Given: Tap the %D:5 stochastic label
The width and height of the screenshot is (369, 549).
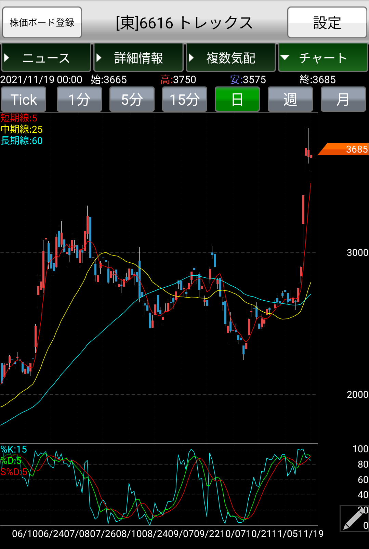Looking at the screenshot, I should [11, 461].
